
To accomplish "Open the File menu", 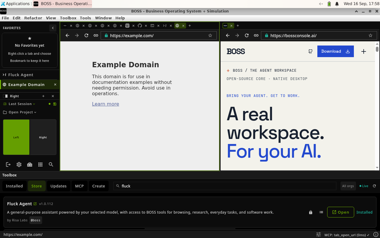I will click(5, 18).
